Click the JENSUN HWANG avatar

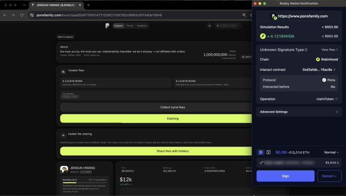click(64, 170)
